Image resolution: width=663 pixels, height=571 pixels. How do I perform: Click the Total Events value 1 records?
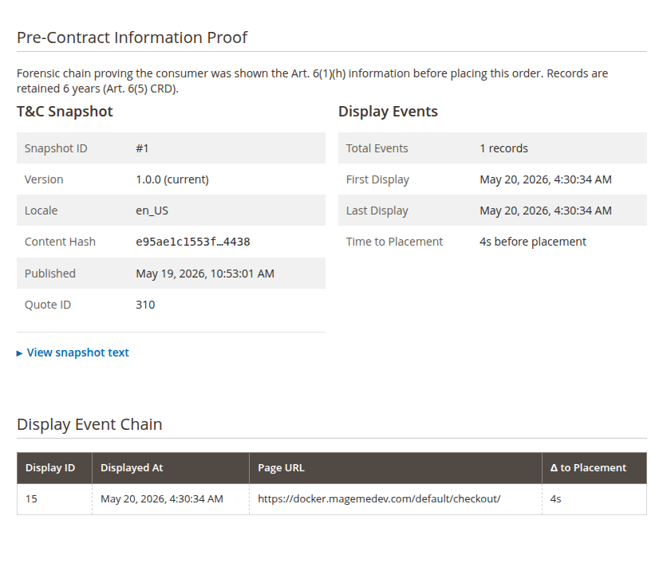[503, 148]
